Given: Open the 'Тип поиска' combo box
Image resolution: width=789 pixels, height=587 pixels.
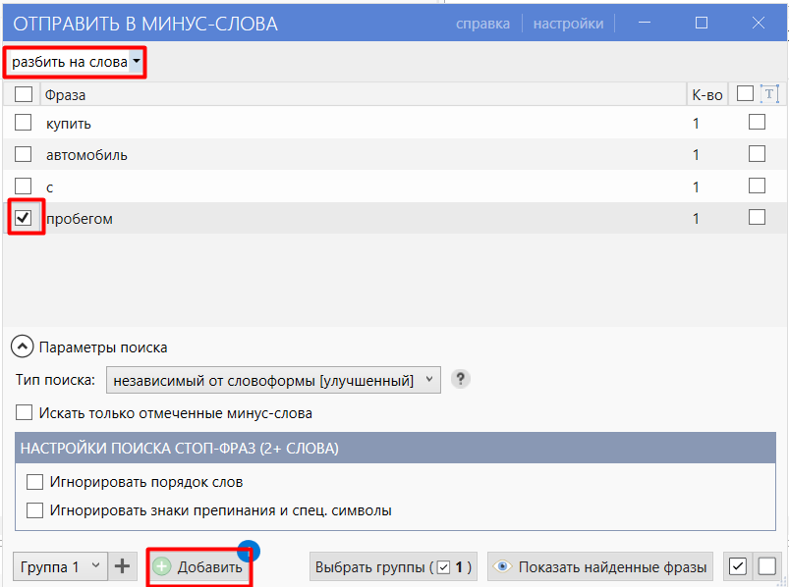Looking at the screenshot, I should [x=273, y=380].
